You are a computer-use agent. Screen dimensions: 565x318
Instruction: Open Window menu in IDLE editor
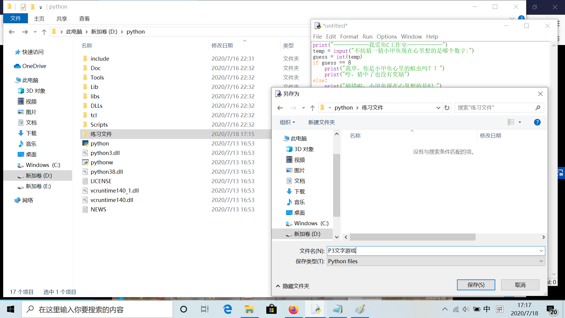pos(411,37)
